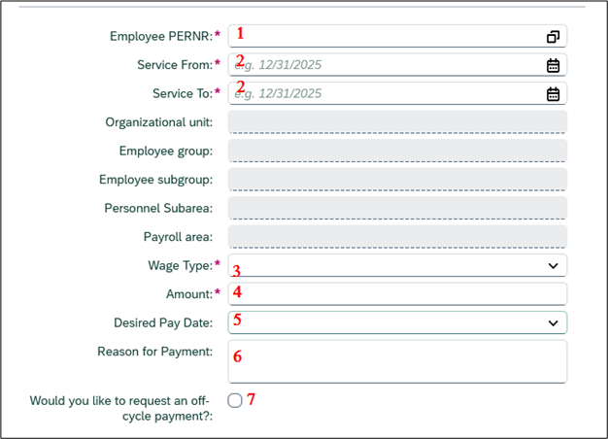
Task: Click the Reason for Payment text area
Action: click(398, 361)
